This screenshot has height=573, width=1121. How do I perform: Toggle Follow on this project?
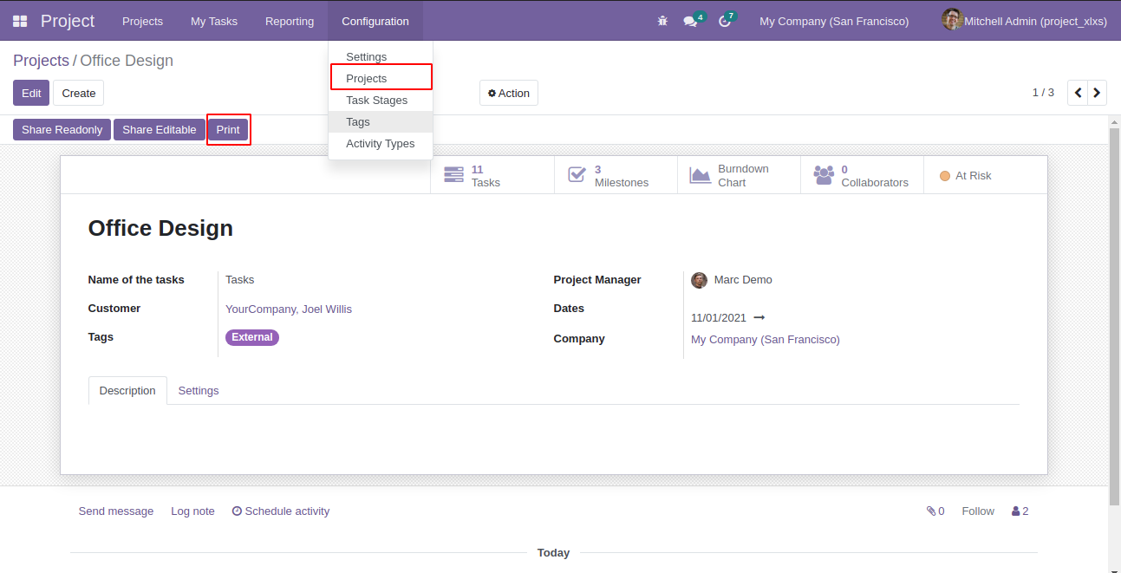(977, 511)
